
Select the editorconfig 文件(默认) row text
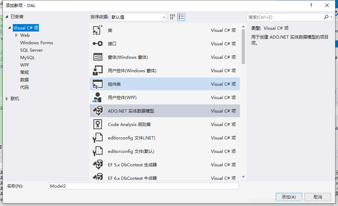(x=131, y=151)
